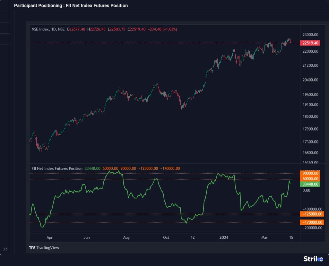Click the orange 90000.00 level tag

click(310, 173)
